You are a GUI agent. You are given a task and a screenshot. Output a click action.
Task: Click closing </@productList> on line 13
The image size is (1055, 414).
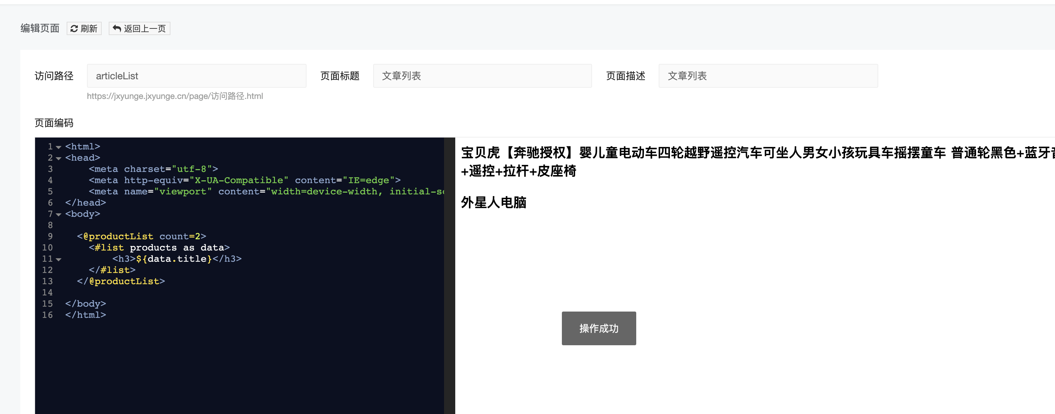click(121, 281)
